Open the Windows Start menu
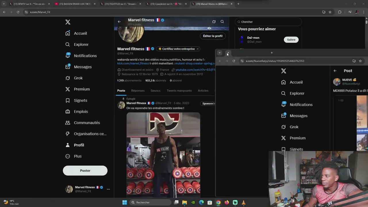This screenshot has height=207, width=368. [124, 202]
